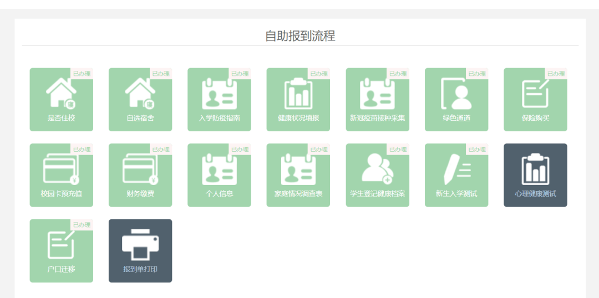Select the 健康状况填报 label text
599x298 pixels.
point(298,119)
